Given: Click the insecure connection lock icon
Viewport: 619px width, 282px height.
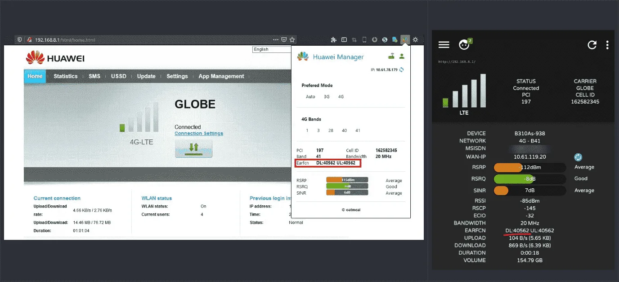Looking at the screenshot, I should click(x=29, y=40).
